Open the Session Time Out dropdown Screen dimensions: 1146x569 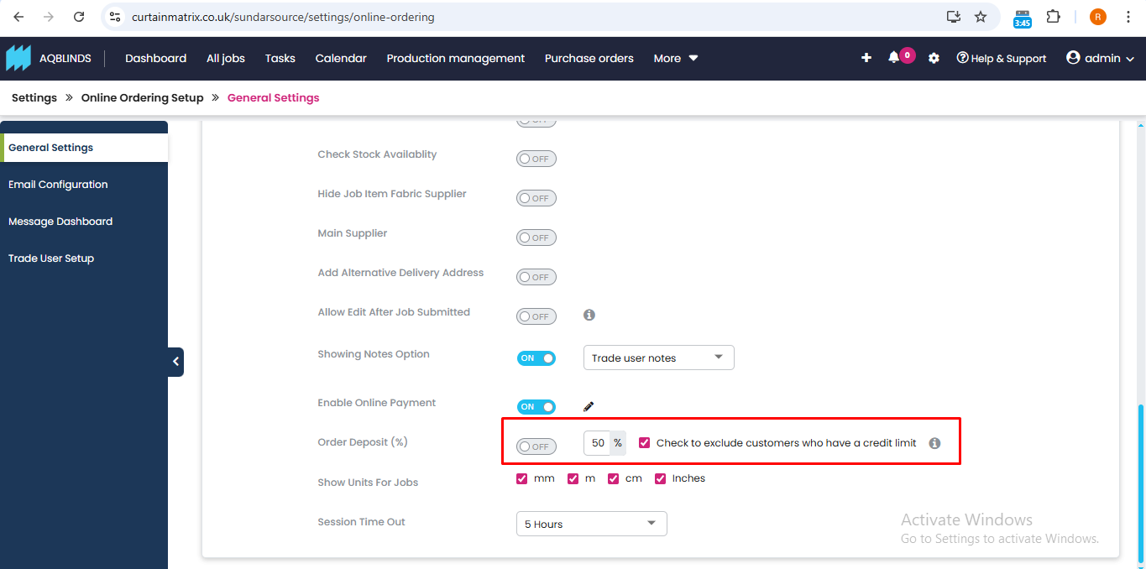591,524
